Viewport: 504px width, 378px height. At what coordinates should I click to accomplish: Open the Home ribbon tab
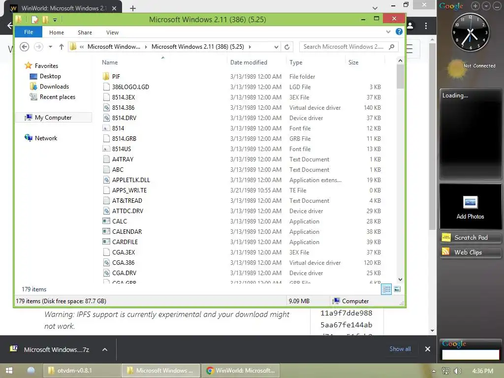click(x=57, y=32)
